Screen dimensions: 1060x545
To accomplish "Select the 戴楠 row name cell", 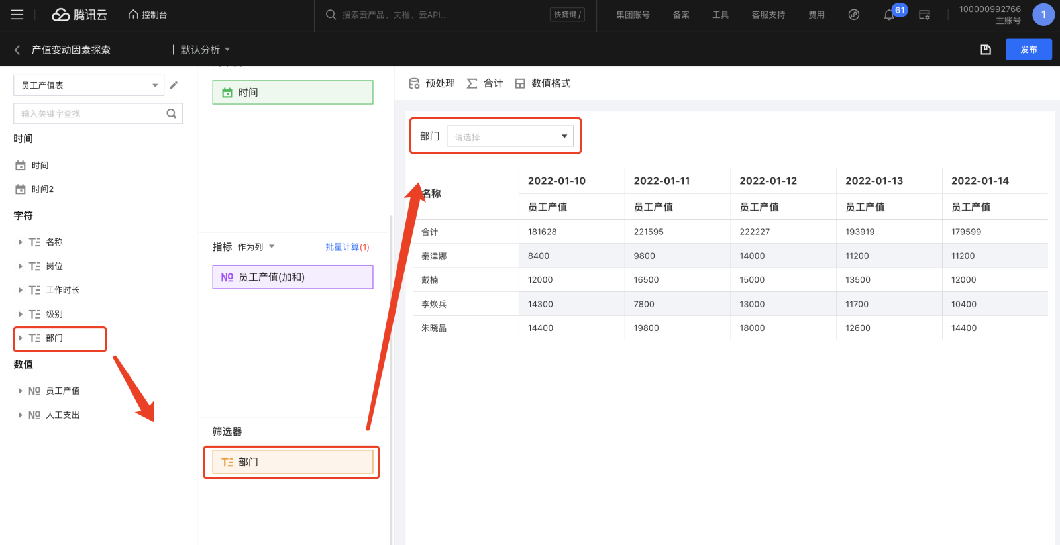I will pos(430,280).
